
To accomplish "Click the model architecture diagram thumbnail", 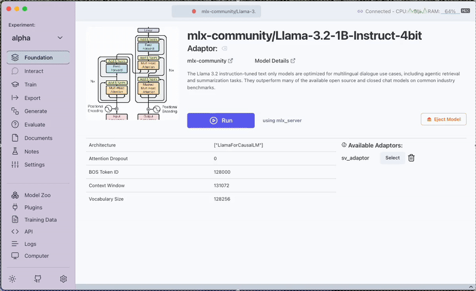I will 133,73.
